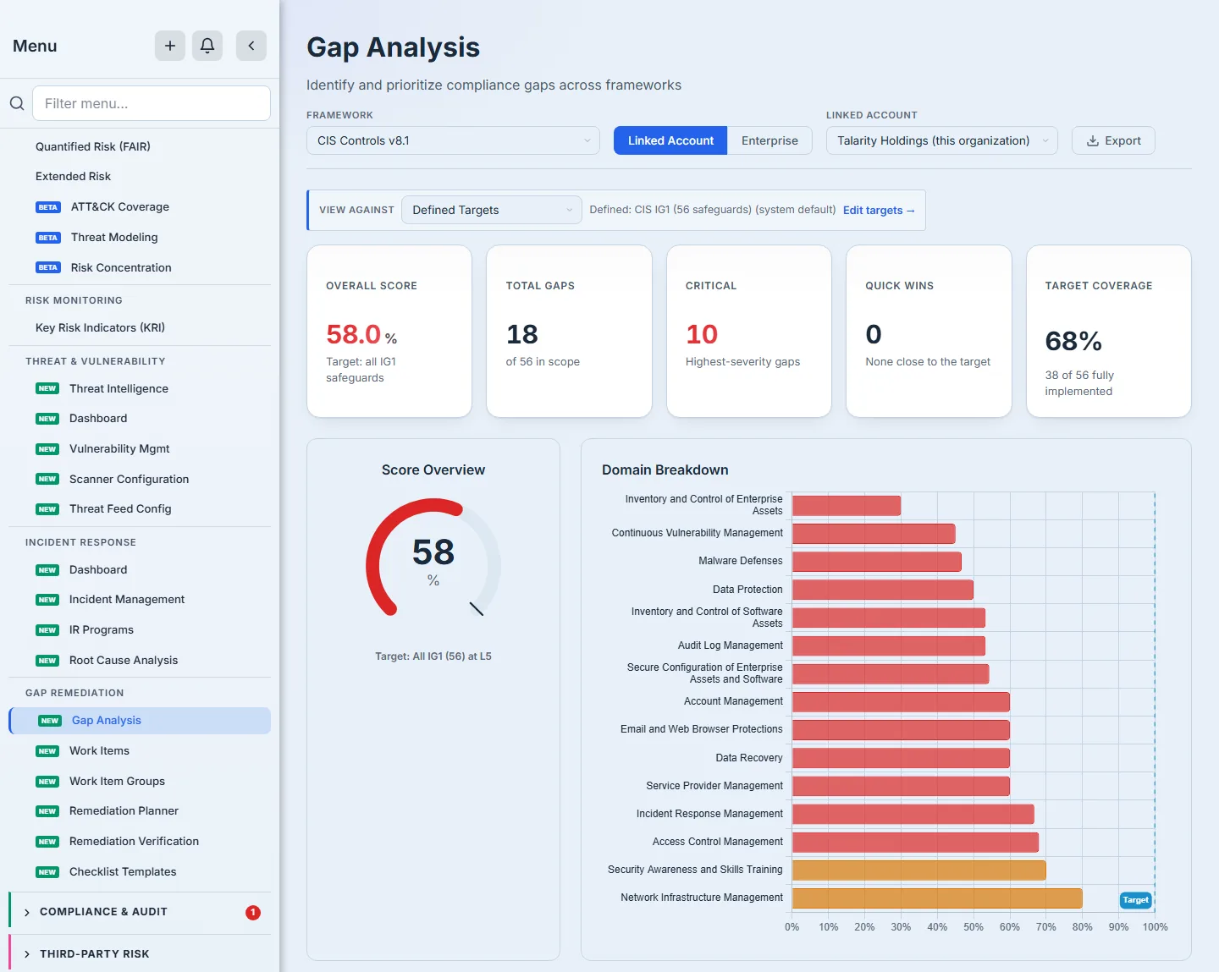Click the NEW badge beside Vulnerability Mgmt

47,449
